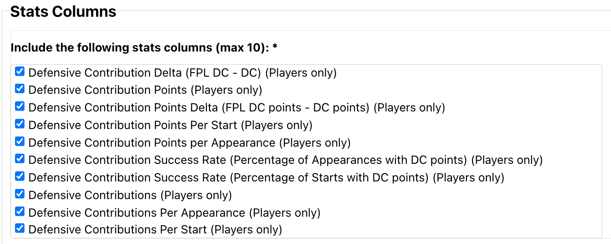Uncheck Defensive Contribution Points per Appearance checkbox

(x=19, y=142)
